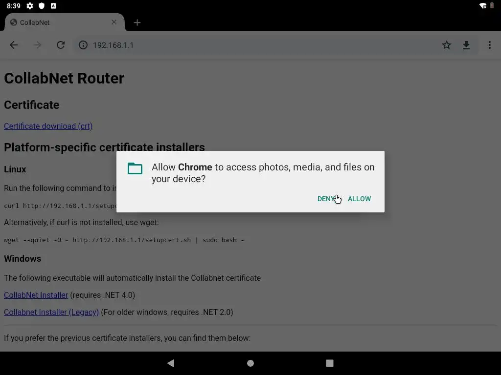Click the wget setupcert.sh command text
This screenshot has height=375, width=501.
click(124, 240)
